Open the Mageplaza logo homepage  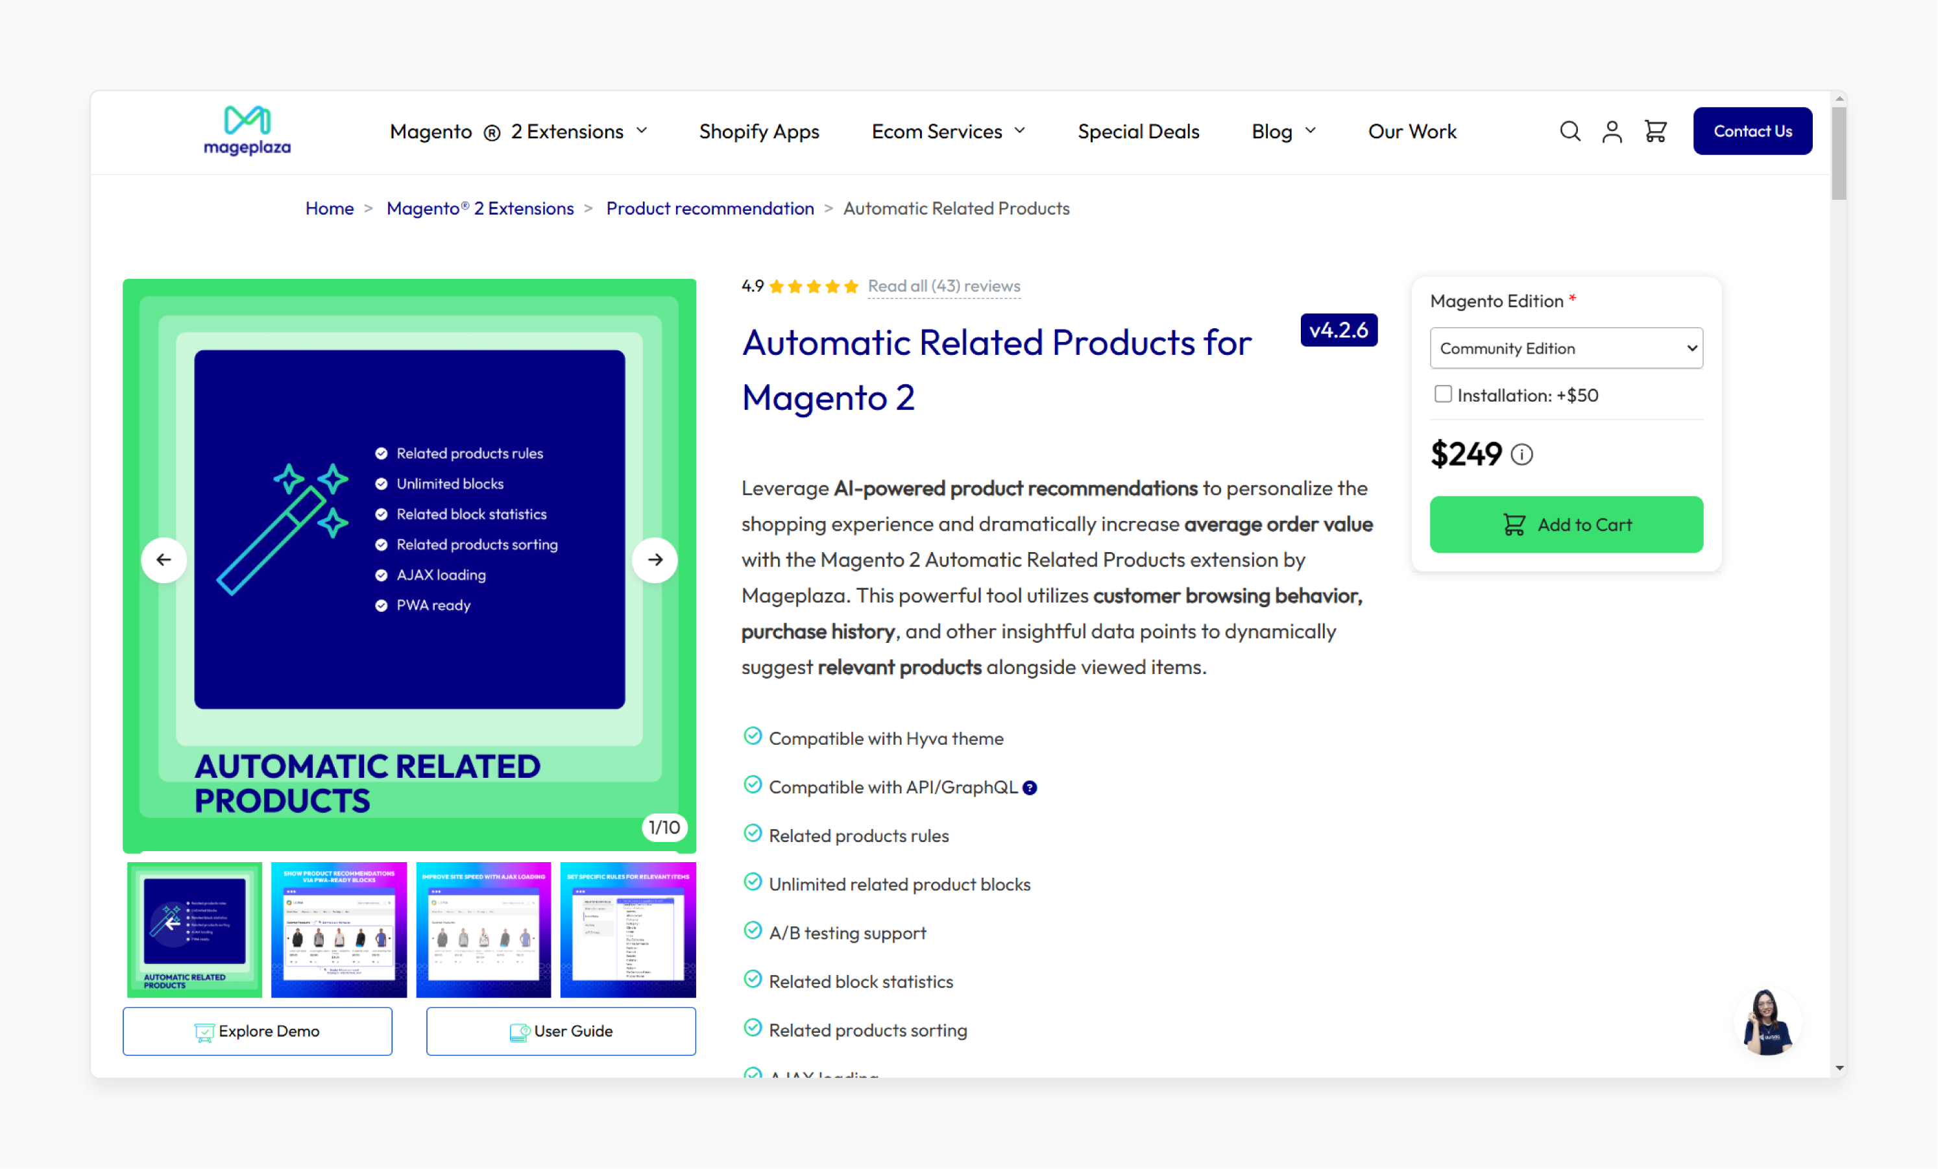point(247,130)
